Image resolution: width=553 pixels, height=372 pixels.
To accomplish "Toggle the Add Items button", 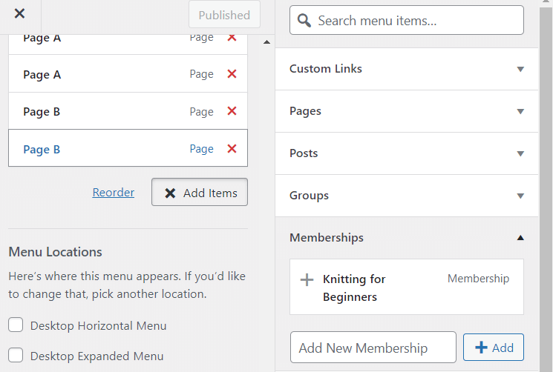I will coord(200,192).
